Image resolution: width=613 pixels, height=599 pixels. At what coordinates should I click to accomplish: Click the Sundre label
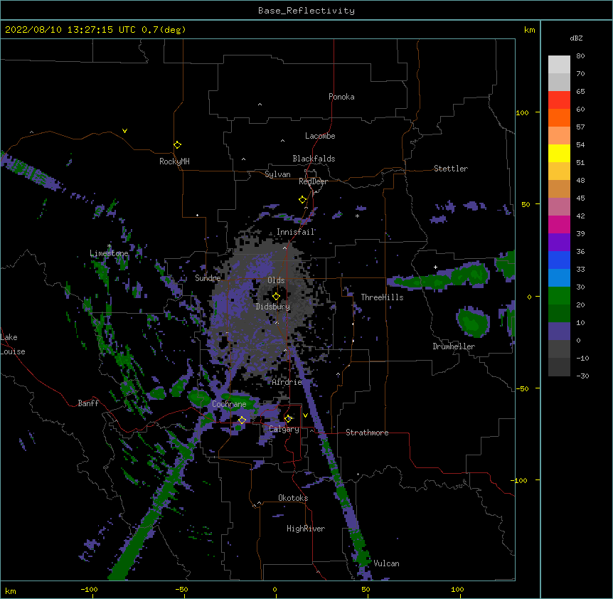point(208,278)
